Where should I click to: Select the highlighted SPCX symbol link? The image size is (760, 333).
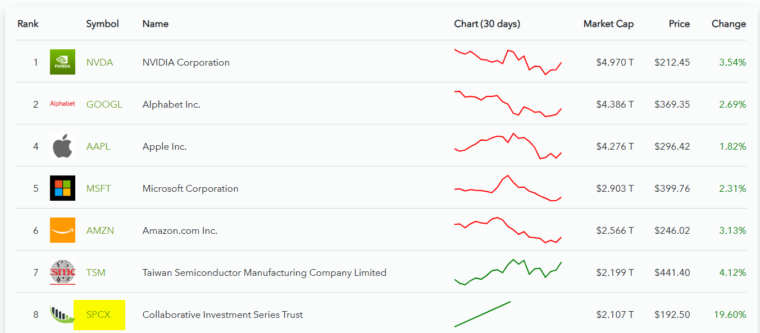click(98, 314)
